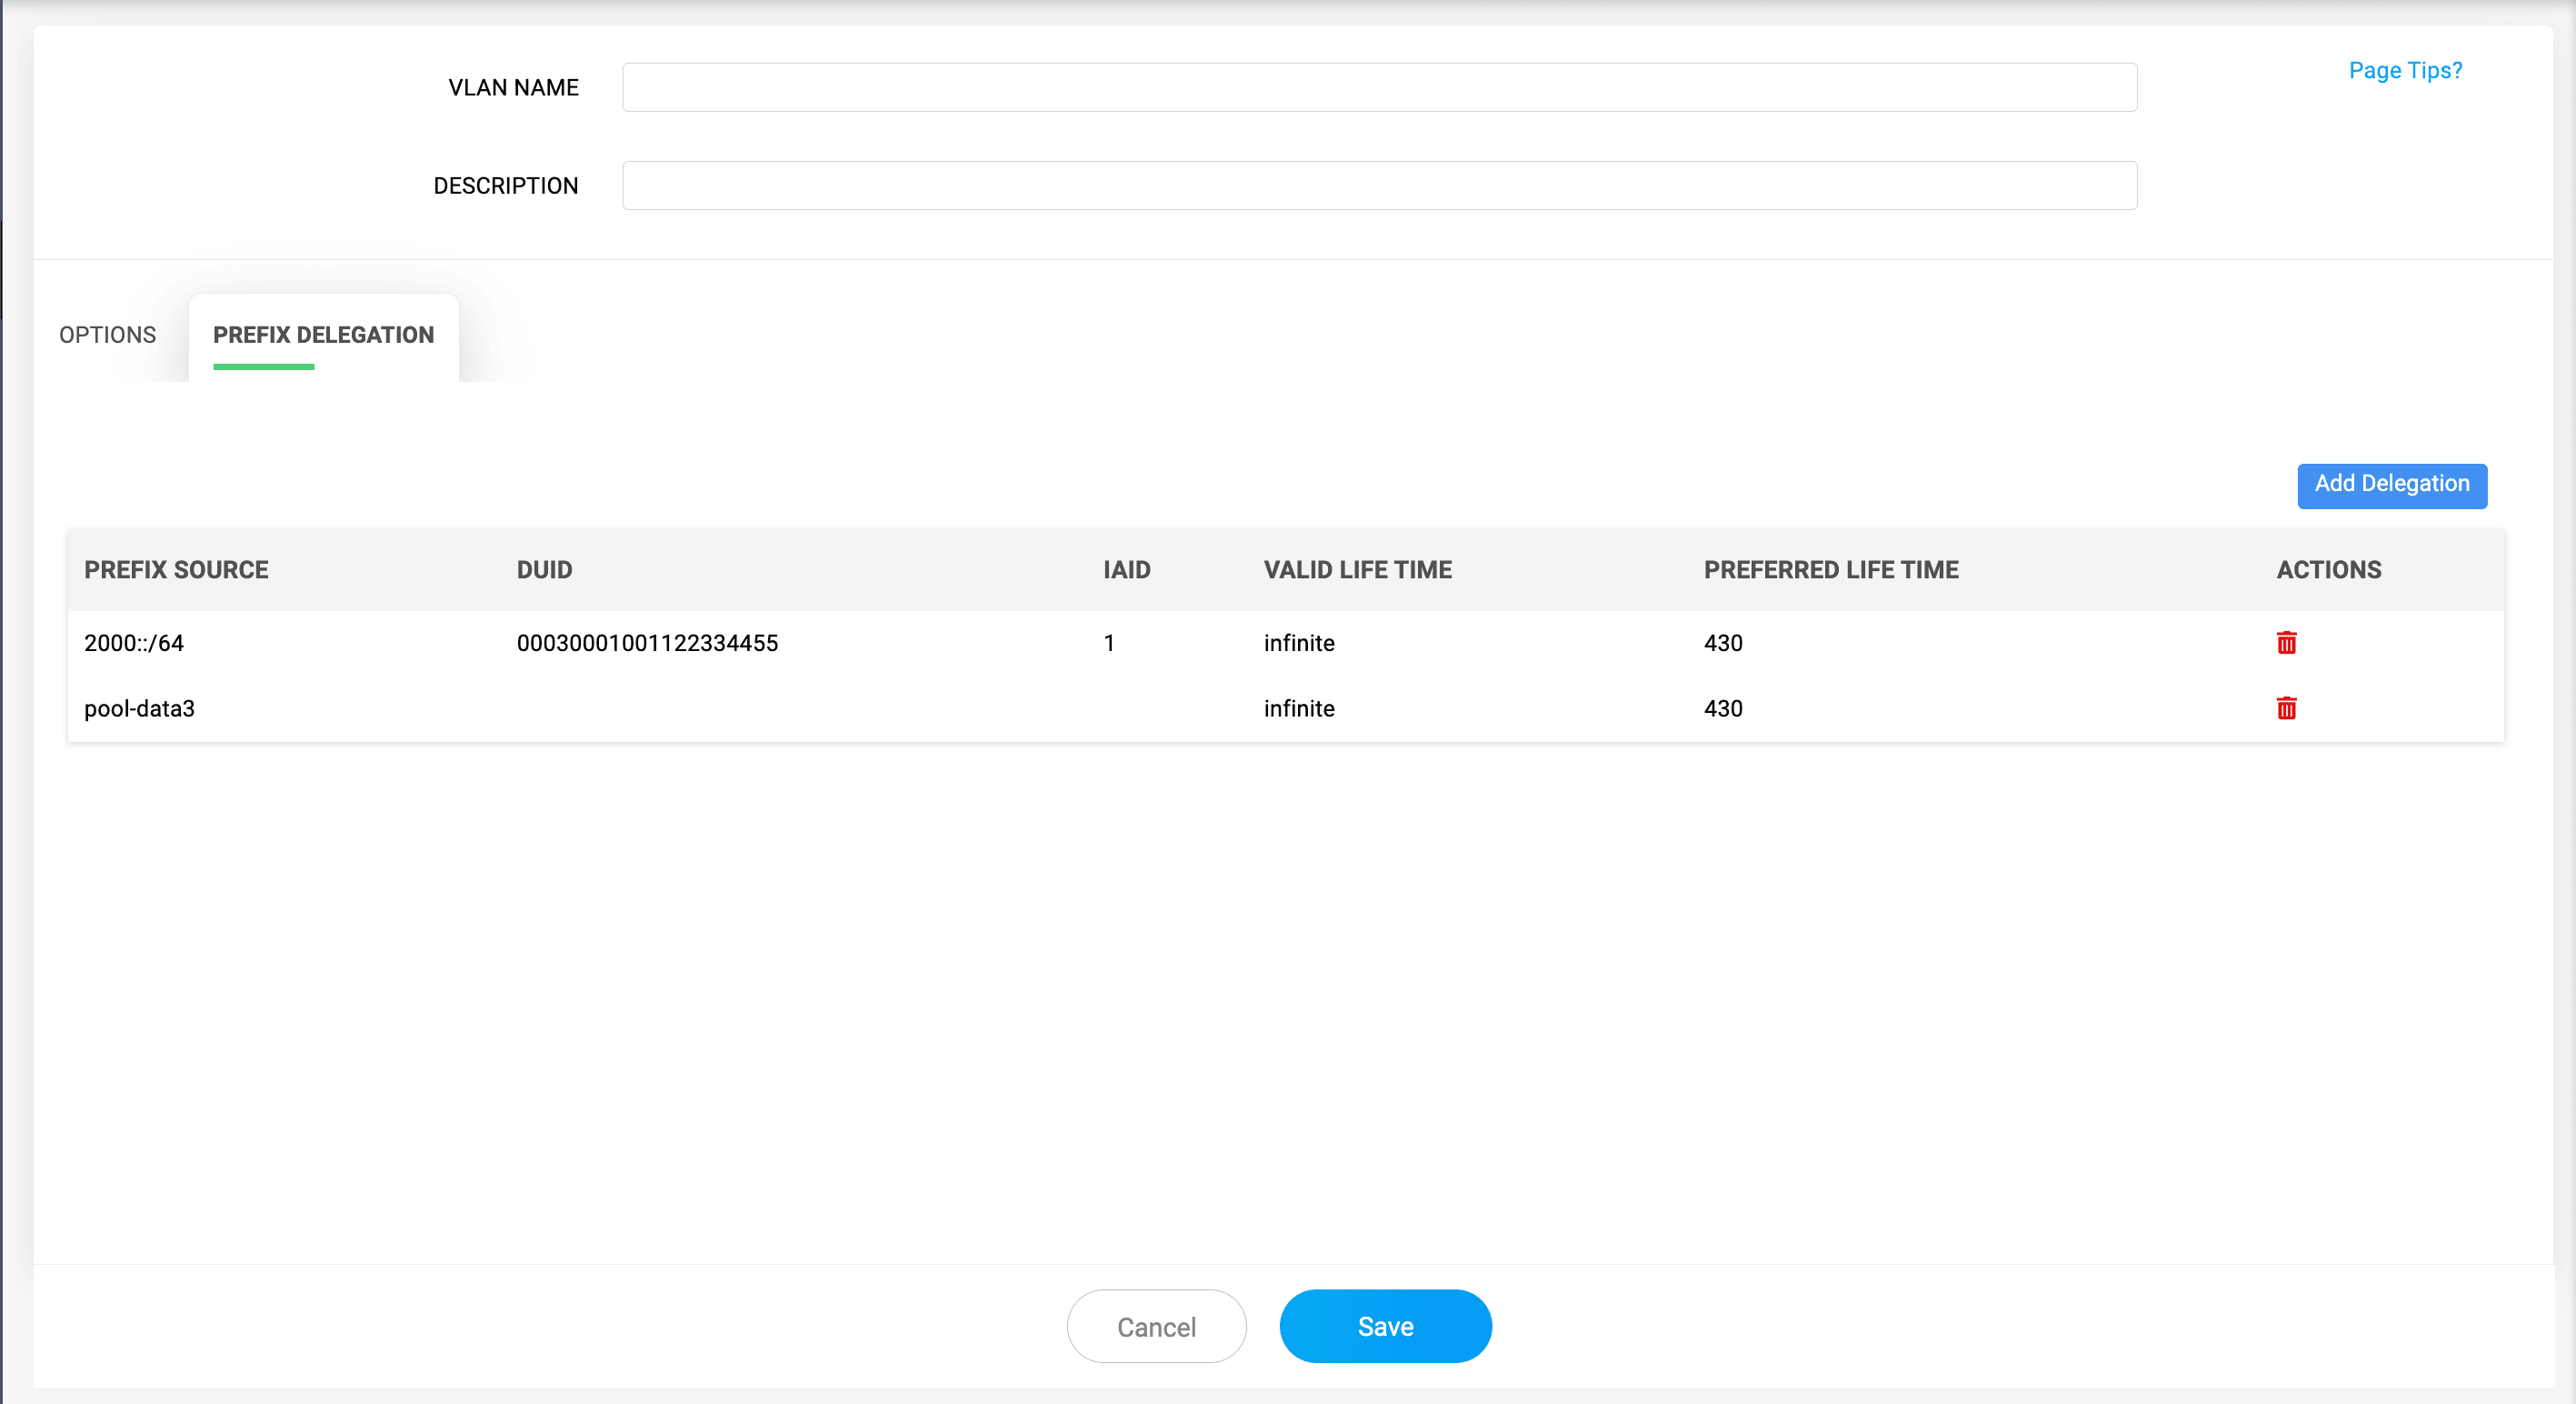Click the VLAN NAME input field
2576x1404 pixels.
1380,87
